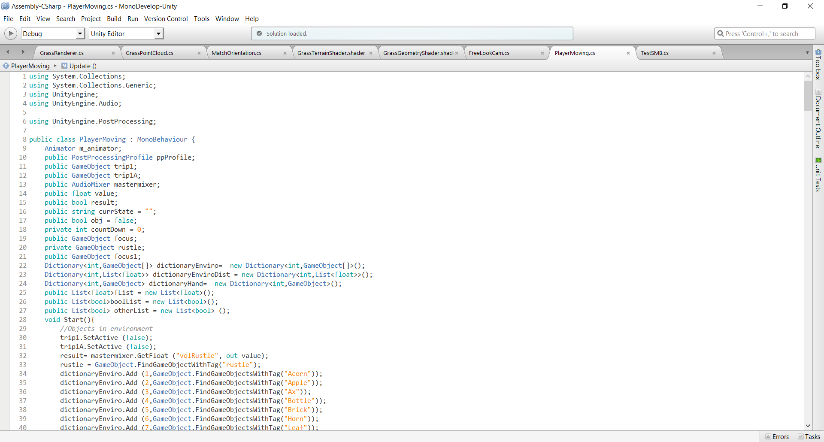Close the GrassTerrainShader.shader tab
Image resolution: width=824 pixels, height=442 pixels.
(x=371, y=53)
